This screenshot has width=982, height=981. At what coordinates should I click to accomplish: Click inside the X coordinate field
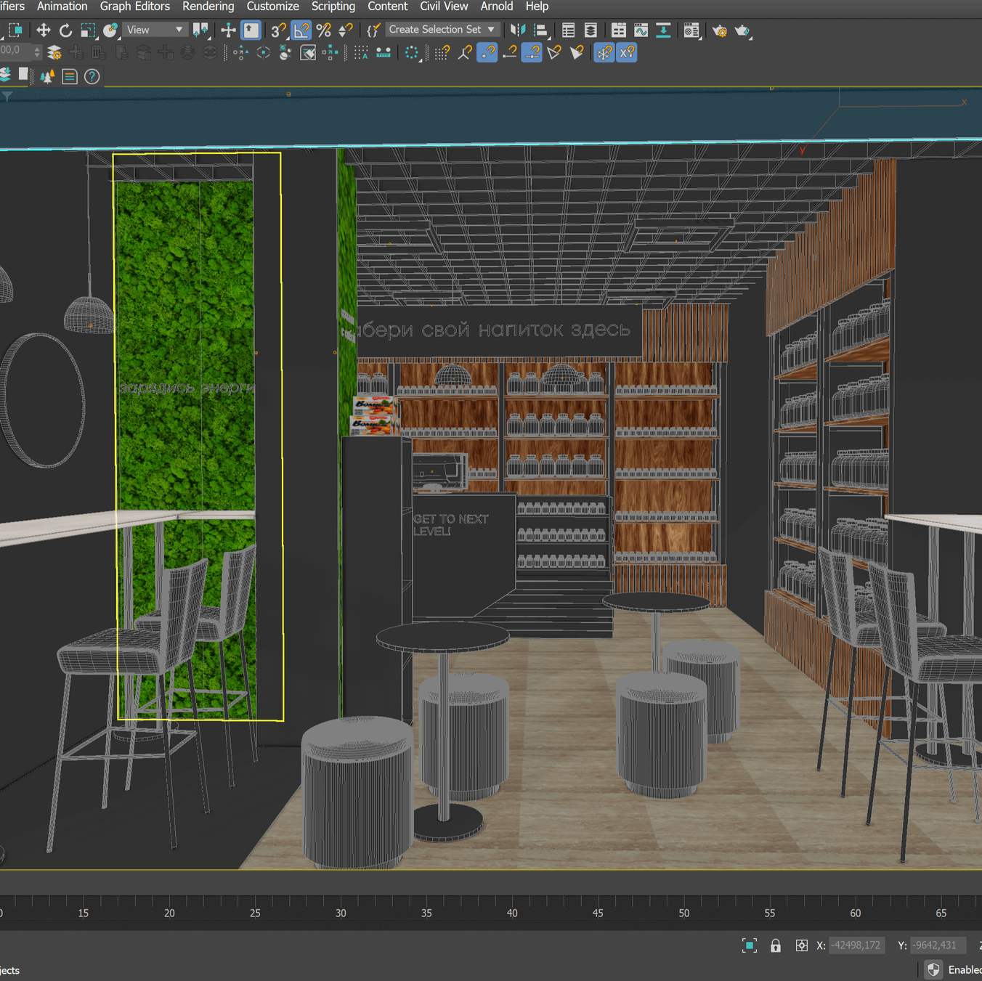pos(856,945)
